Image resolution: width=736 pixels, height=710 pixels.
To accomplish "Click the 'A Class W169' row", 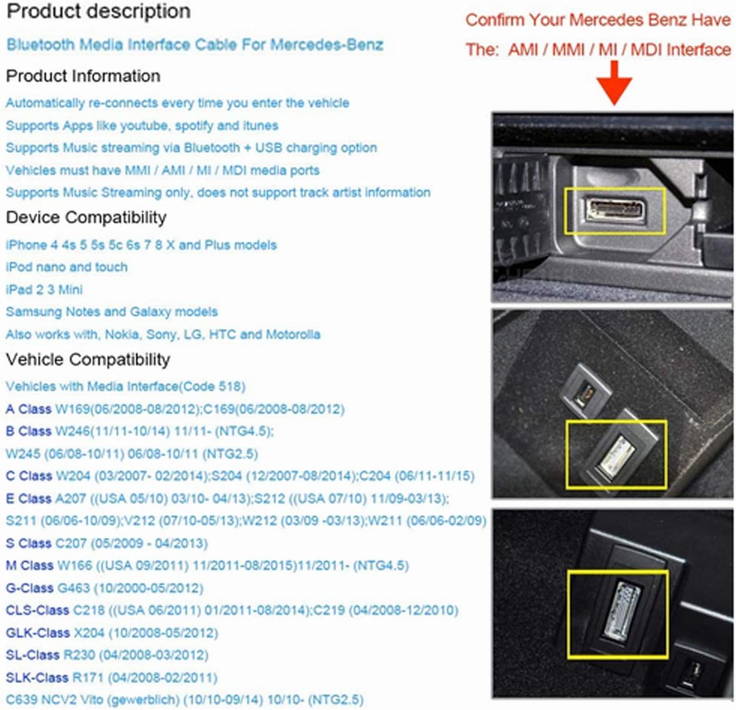I will 175,410.
